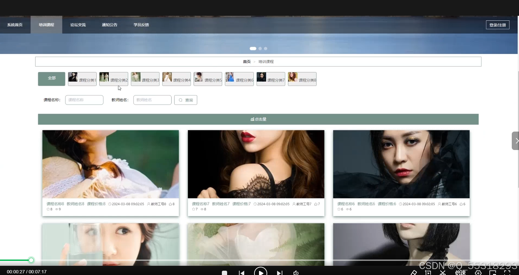Filter by 课程分类3
The image size is (519, 275).
pos(145,79)
